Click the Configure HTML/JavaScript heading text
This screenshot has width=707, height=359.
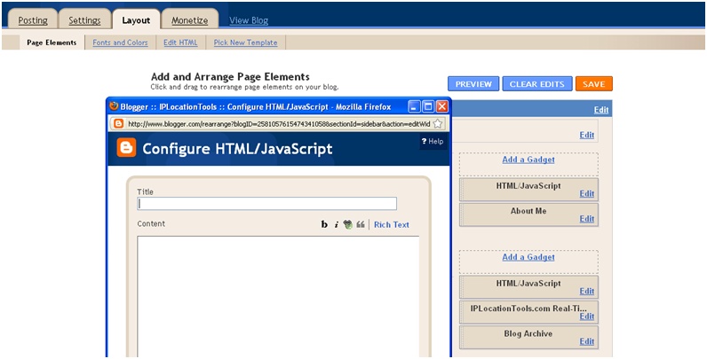237,148
